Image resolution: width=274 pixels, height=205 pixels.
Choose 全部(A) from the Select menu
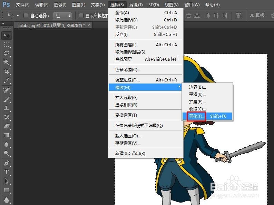tap(146, 13)
